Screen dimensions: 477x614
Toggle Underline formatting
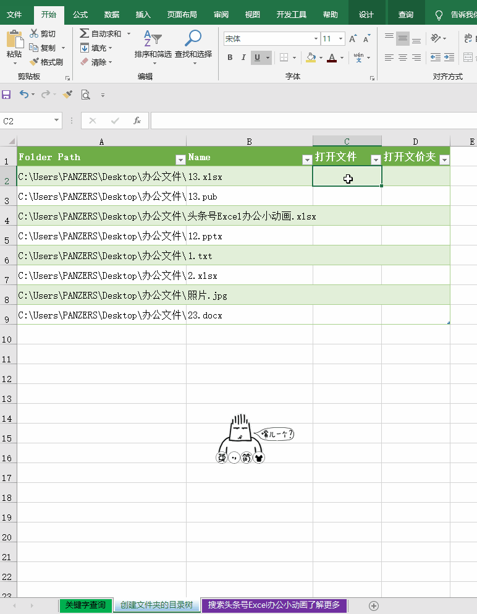point(257,58)
